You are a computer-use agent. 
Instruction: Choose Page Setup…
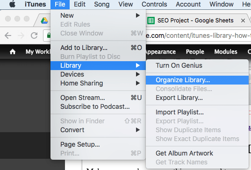[98, 144]
